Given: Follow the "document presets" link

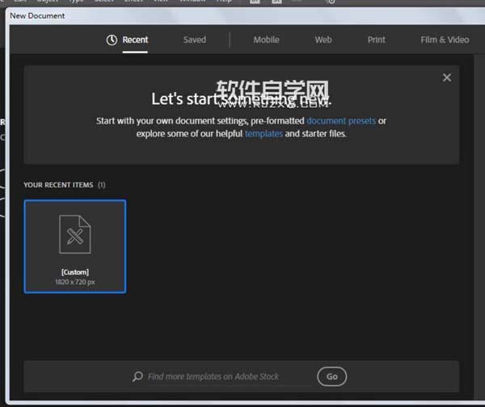Looking at the screenshot, I should point(341,121).
